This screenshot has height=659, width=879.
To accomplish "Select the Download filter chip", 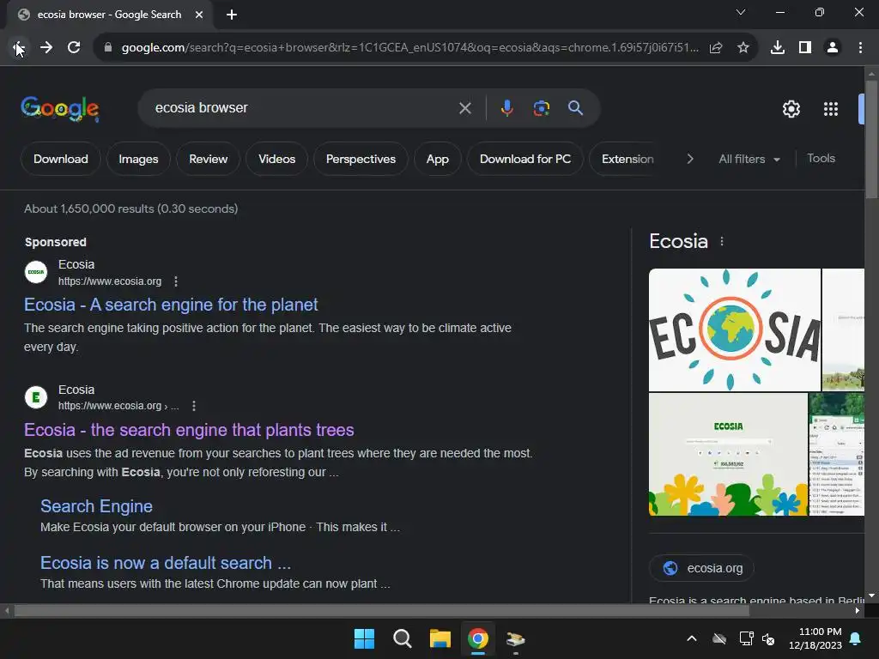I will (61, 159).
